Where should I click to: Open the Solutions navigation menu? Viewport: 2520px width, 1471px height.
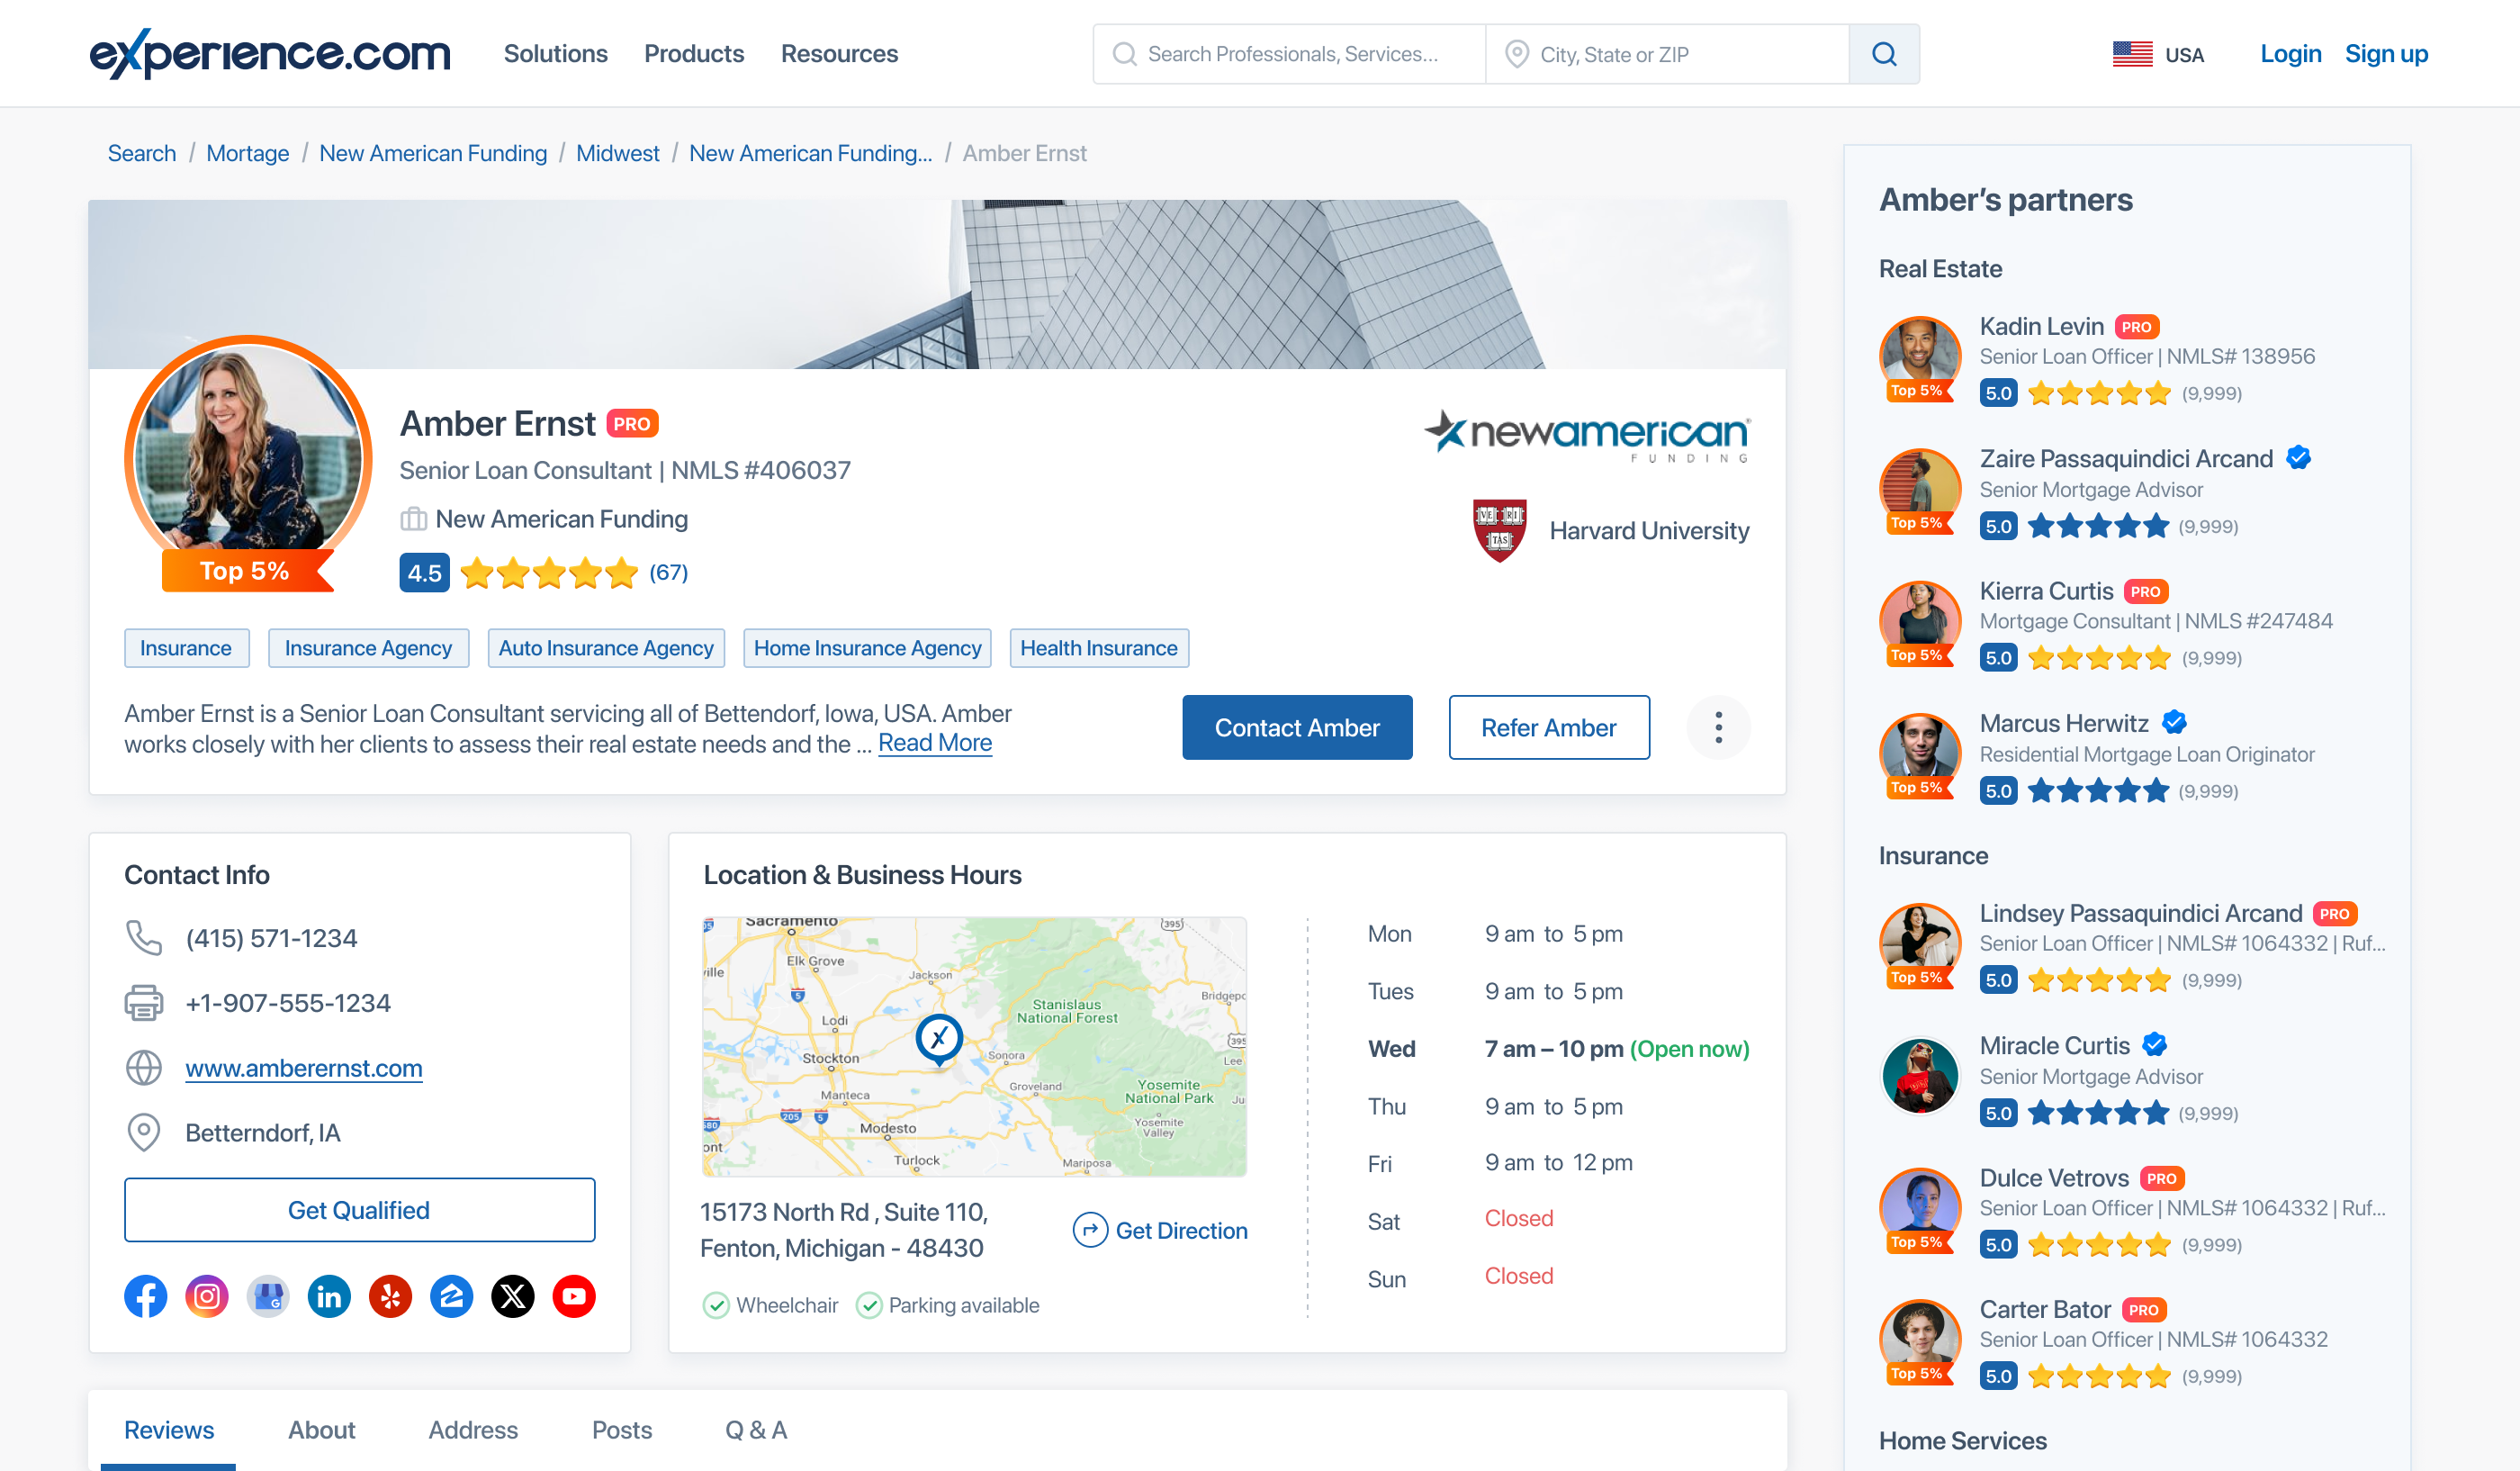tap(555, 54)
